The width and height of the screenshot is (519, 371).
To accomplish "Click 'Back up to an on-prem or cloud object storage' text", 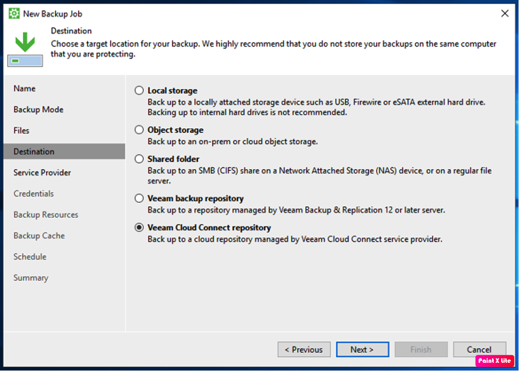I will tap(232, 142).
